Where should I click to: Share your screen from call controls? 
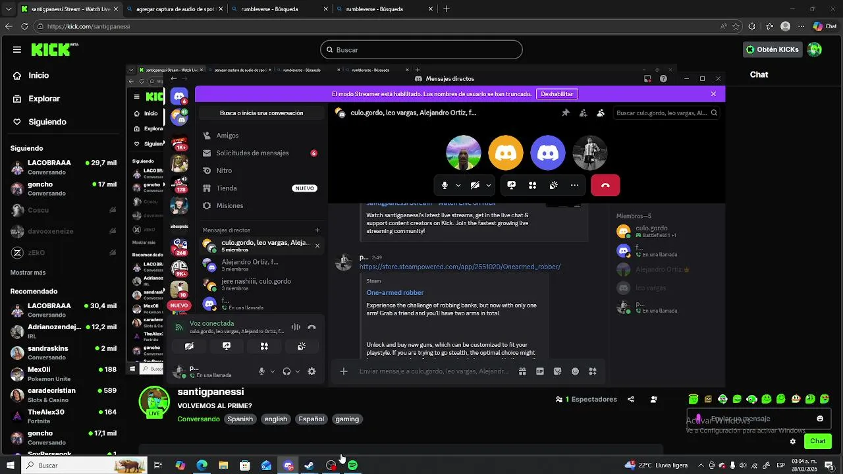click(511, 186)
